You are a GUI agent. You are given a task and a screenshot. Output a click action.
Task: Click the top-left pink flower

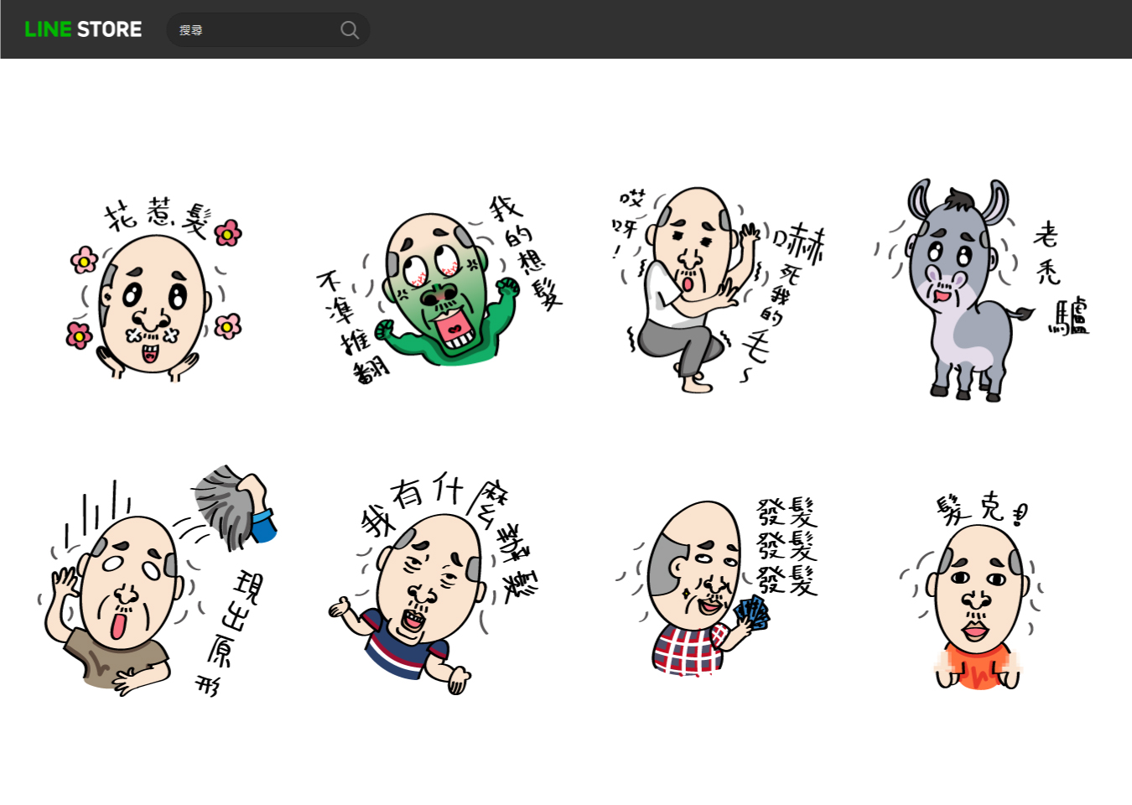point(84,260)
